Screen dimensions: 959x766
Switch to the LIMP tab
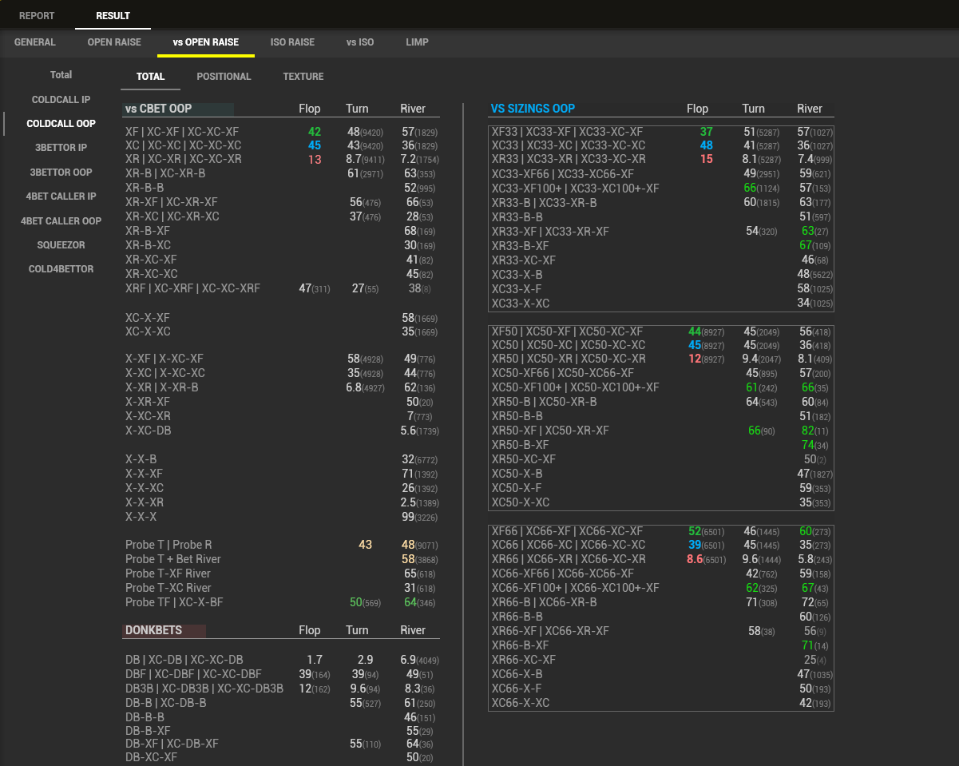[417, 42]
